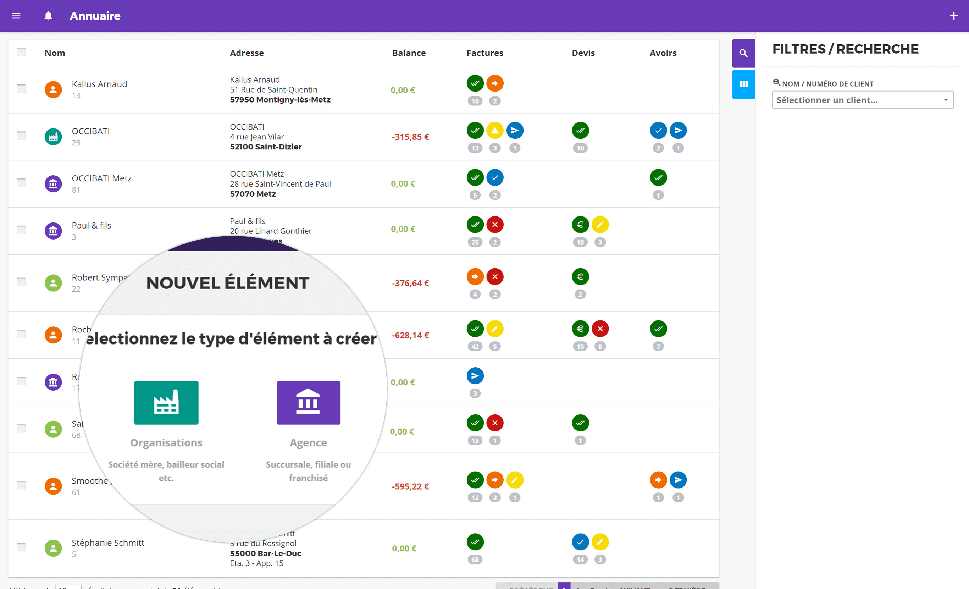Click the plus add icon

pyautogui.click(x=953, y=16)
